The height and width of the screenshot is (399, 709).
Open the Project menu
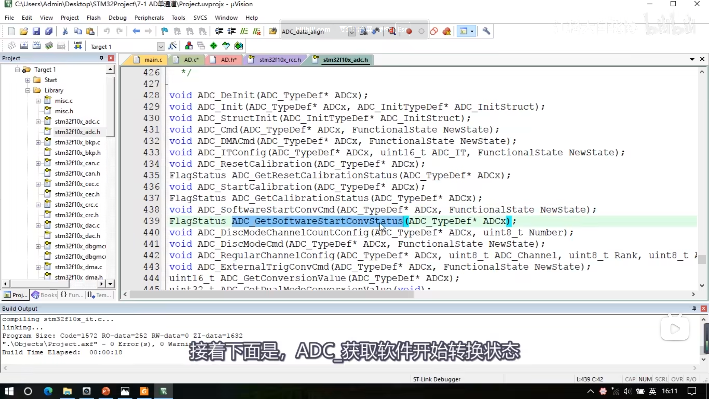[x=70, y=18]
